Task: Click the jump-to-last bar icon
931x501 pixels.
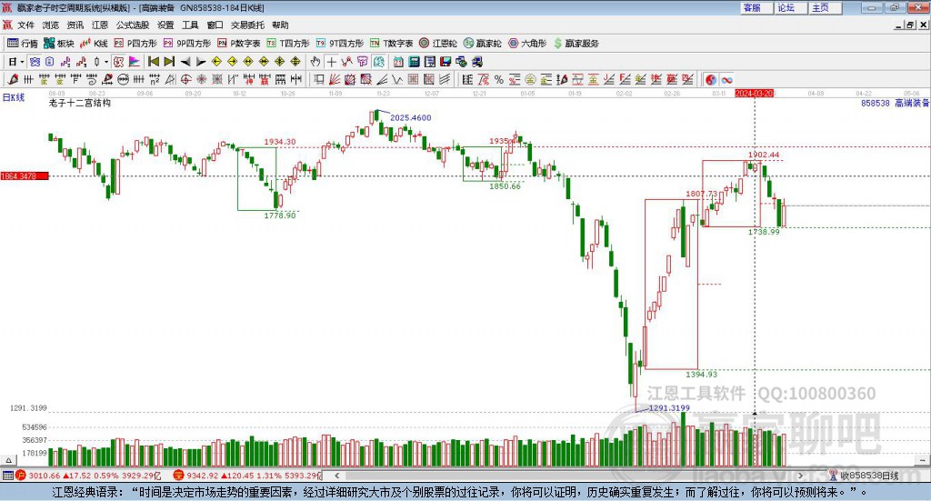Action: coord(169,62)
